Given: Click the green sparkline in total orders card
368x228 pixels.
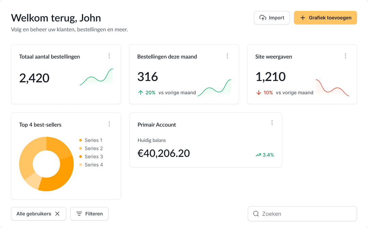Looking at the screenshot, I should 96,78.
